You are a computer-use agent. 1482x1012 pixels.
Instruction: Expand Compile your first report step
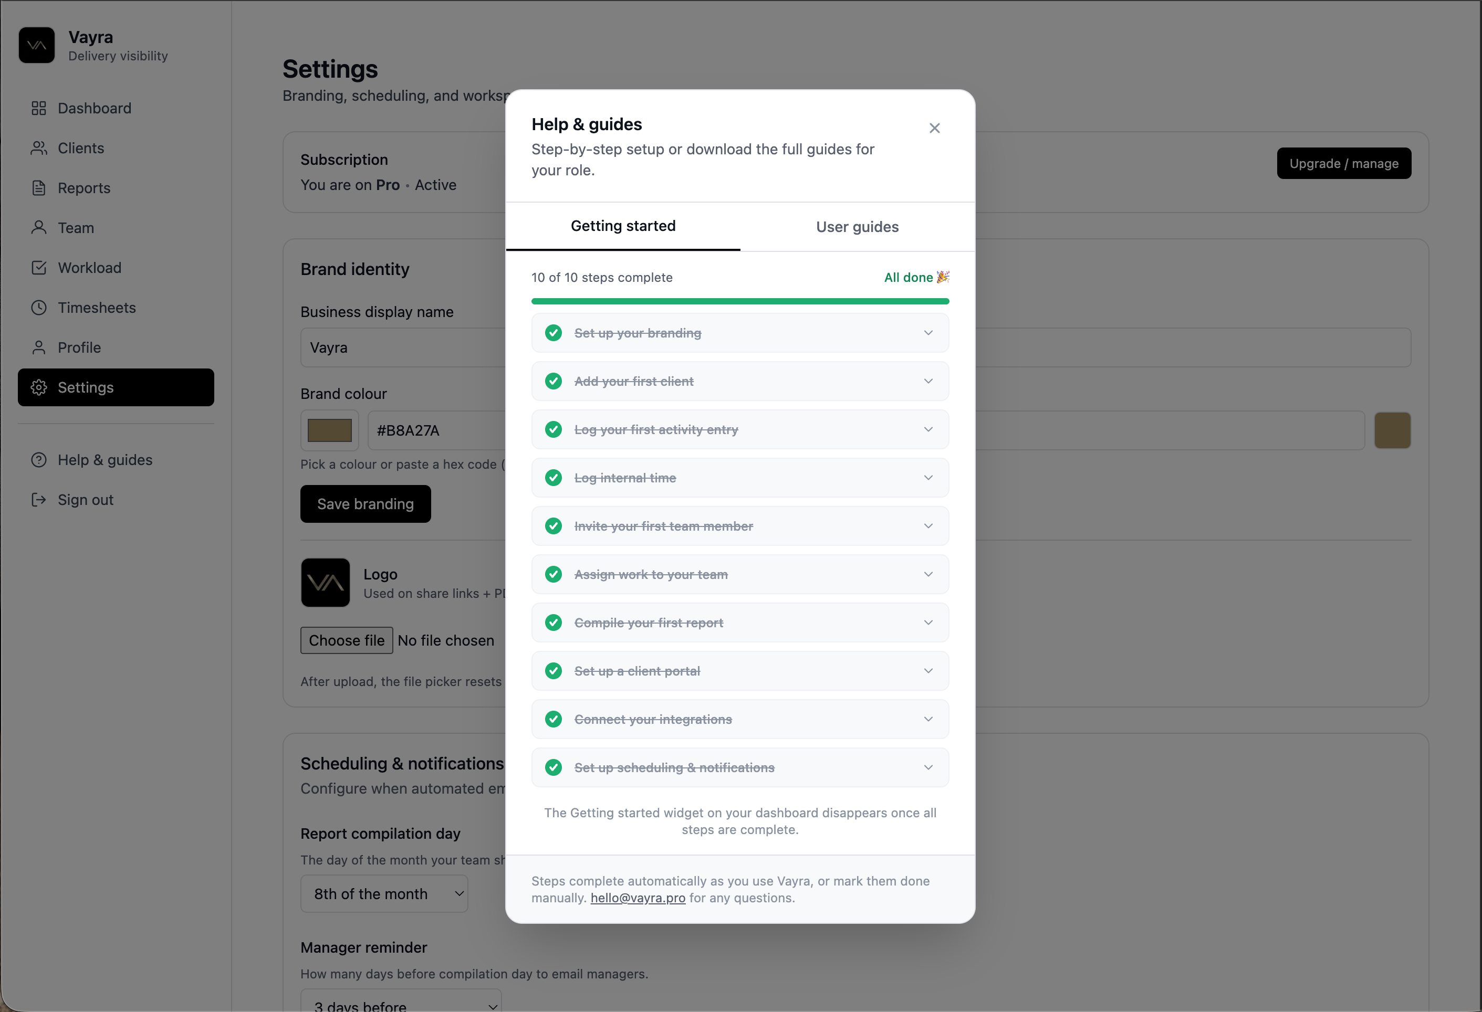point(928,623)
